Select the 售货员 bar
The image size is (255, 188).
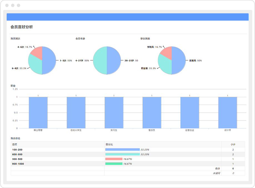152,112
